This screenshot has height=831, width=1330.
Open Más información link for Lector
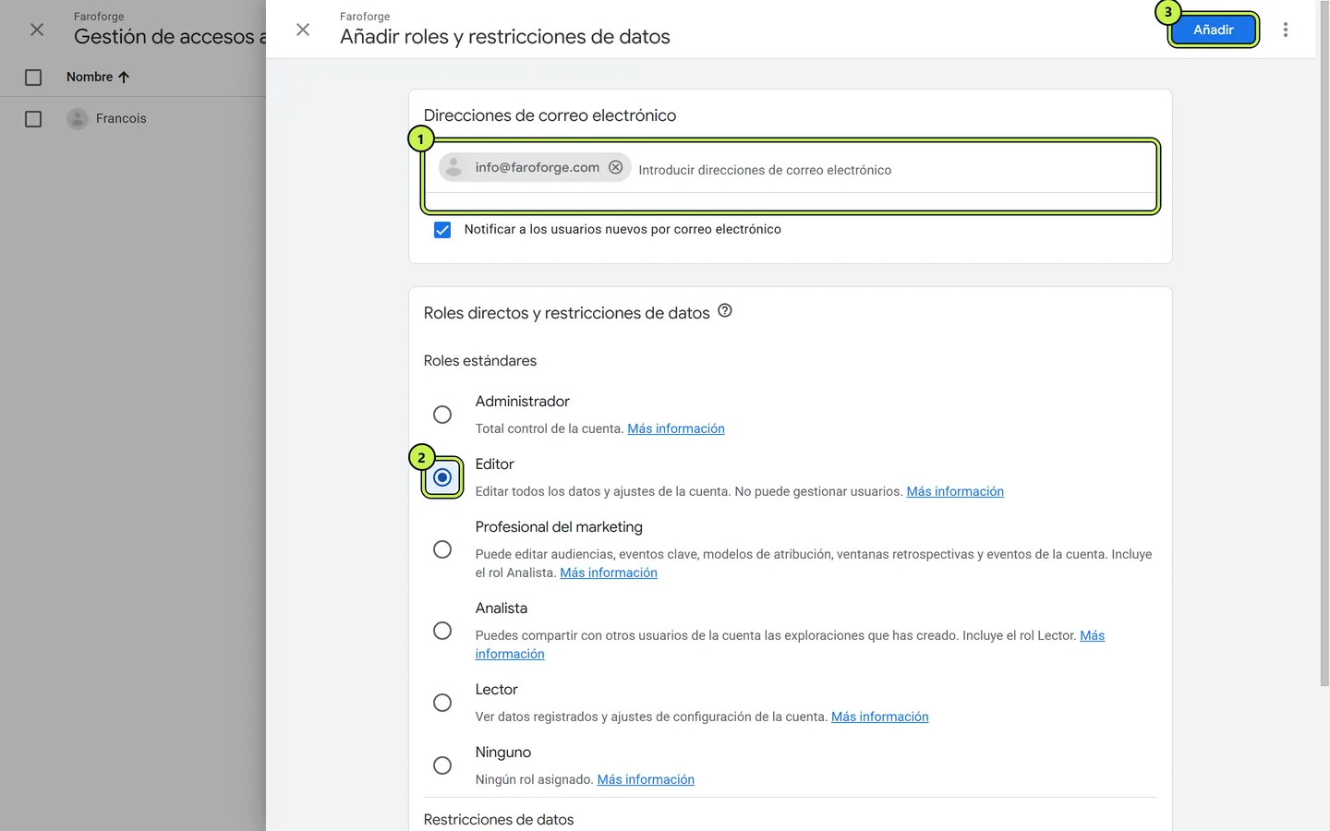click(x=879, y=717)
